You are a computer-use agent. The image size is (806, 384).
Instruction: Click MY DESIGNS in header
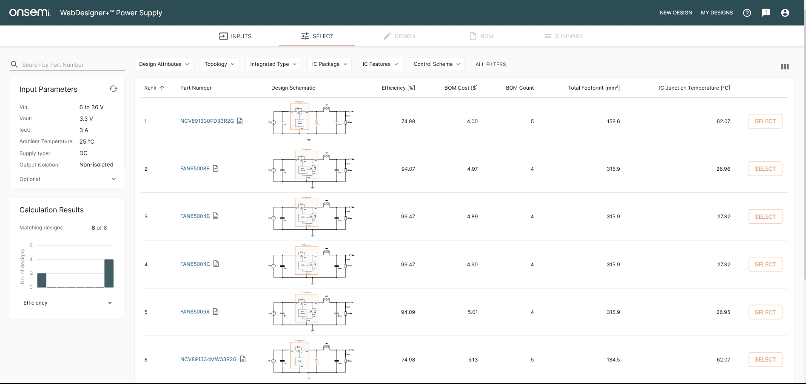pyautogui.click(x=717, y=13)
